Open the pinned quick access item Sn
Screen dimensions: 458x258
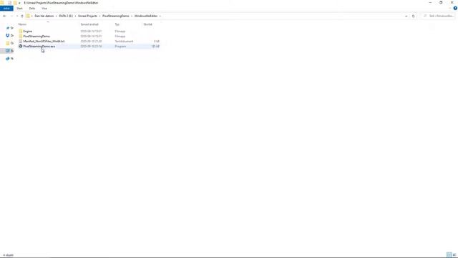click(9, 28)
